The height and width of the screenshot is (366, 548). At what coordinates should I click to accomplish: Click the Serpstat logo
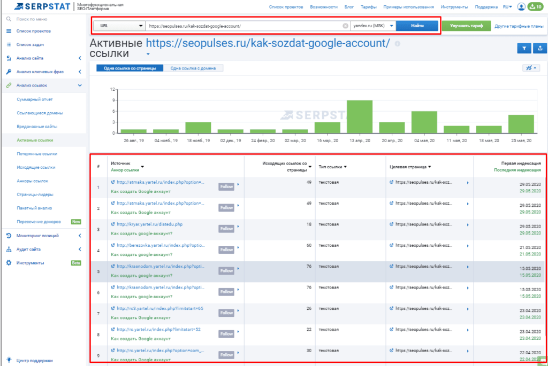tap(42, 6)
